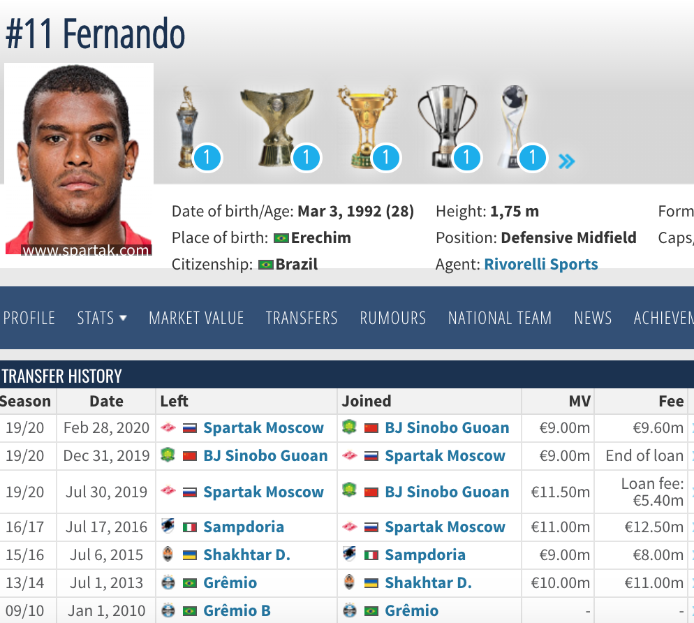The height and width of the screenshot is (623, 694).
Task: Open Grêmio B club link
Action: (x=237, y=610)
